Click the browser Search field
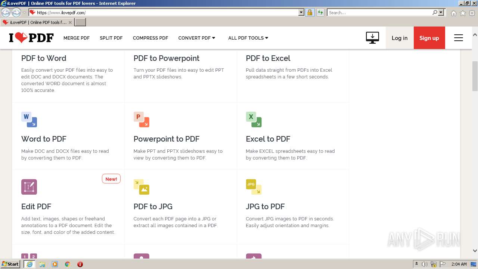Viewport: 478px width, 269px height. point(380,12)
